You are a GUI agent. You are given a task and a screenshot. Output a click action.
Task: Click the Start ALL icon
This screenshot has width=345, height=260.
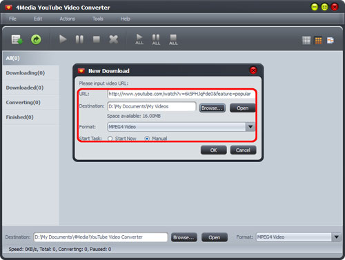(x=139, y=39)
